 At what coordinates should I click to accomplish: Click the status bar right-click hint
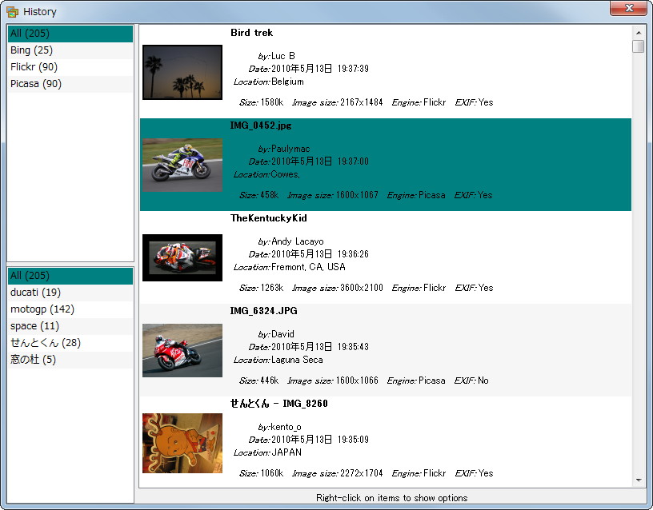point(391,498)
